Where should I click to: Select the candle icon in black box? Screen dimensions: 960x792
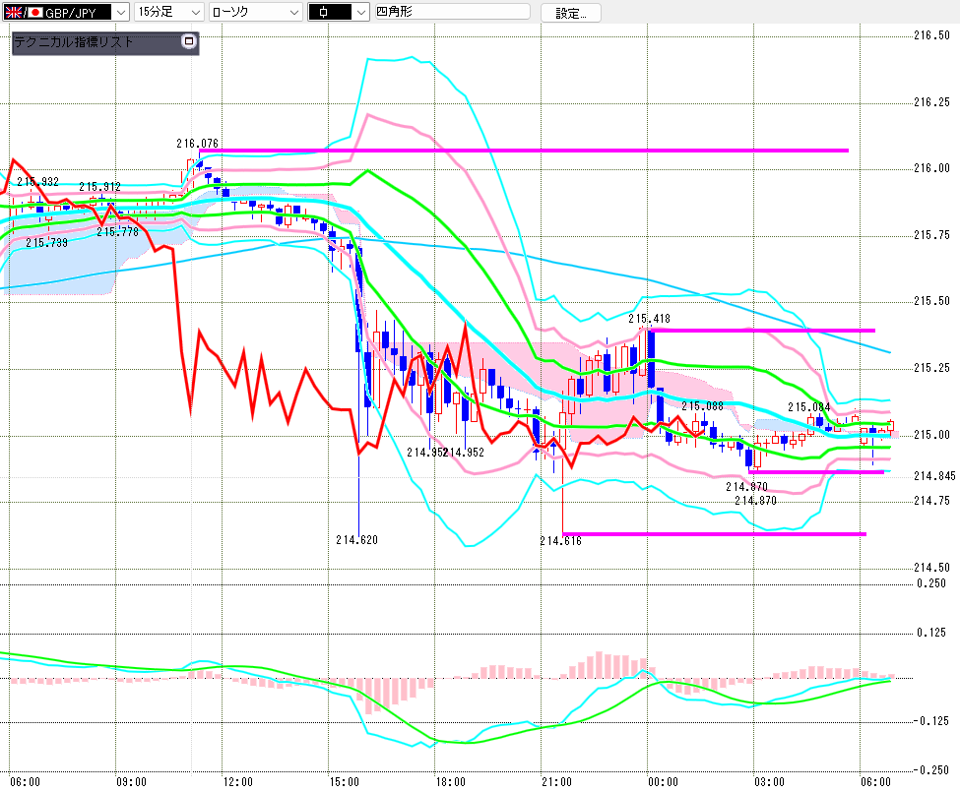(324, 12)
